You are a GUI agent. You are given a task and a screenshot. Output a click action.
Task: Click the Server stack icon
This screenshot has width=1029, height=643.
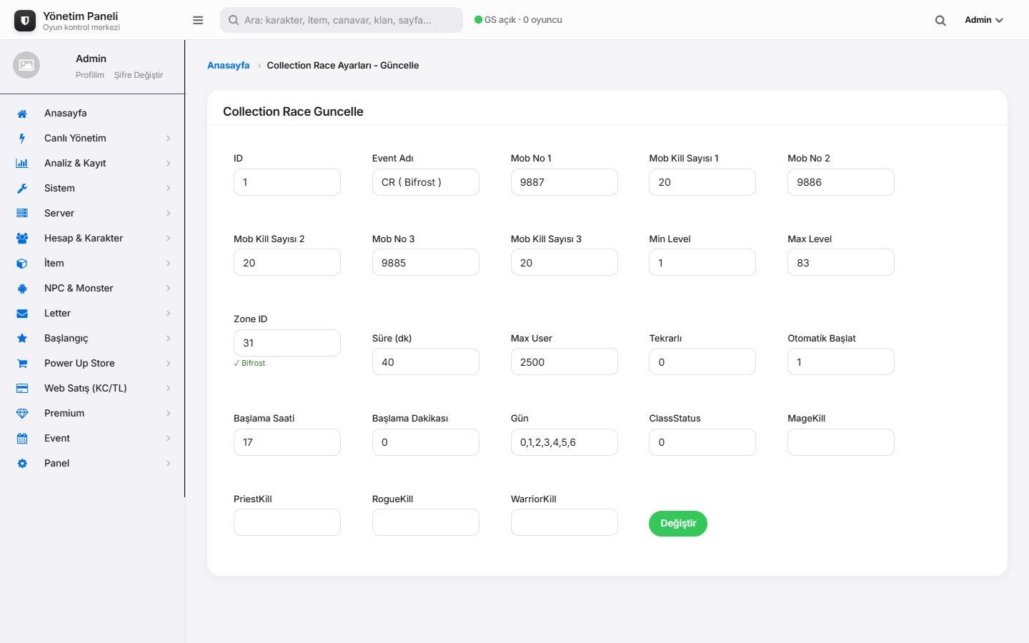(x=22, y=214)
